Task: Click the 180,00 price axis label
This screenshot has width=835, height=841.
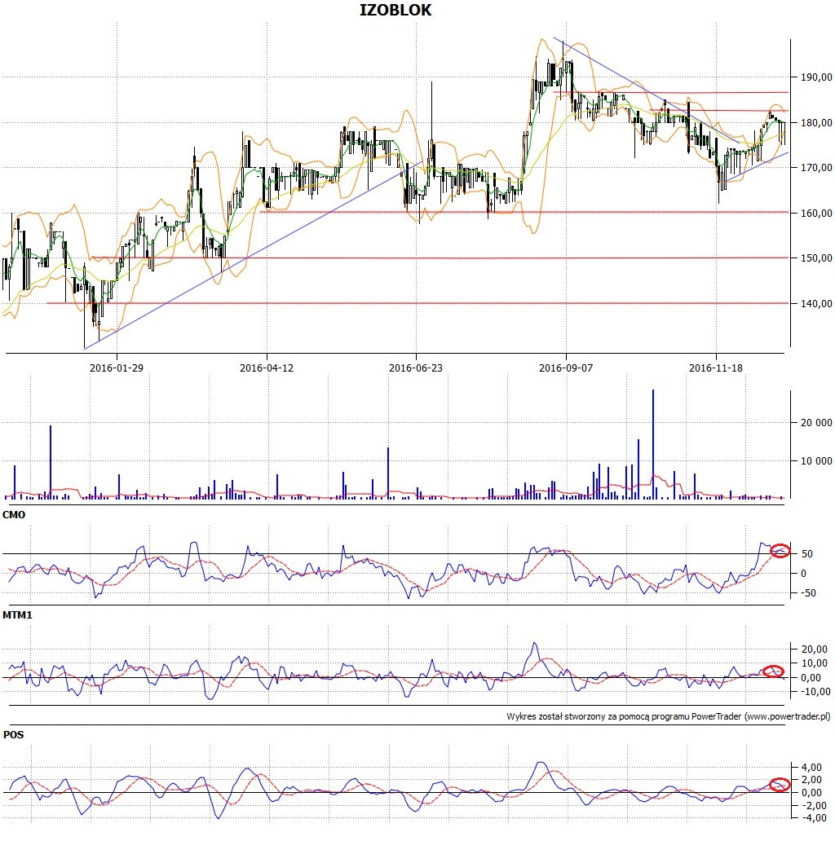Action: click(816, 123)
